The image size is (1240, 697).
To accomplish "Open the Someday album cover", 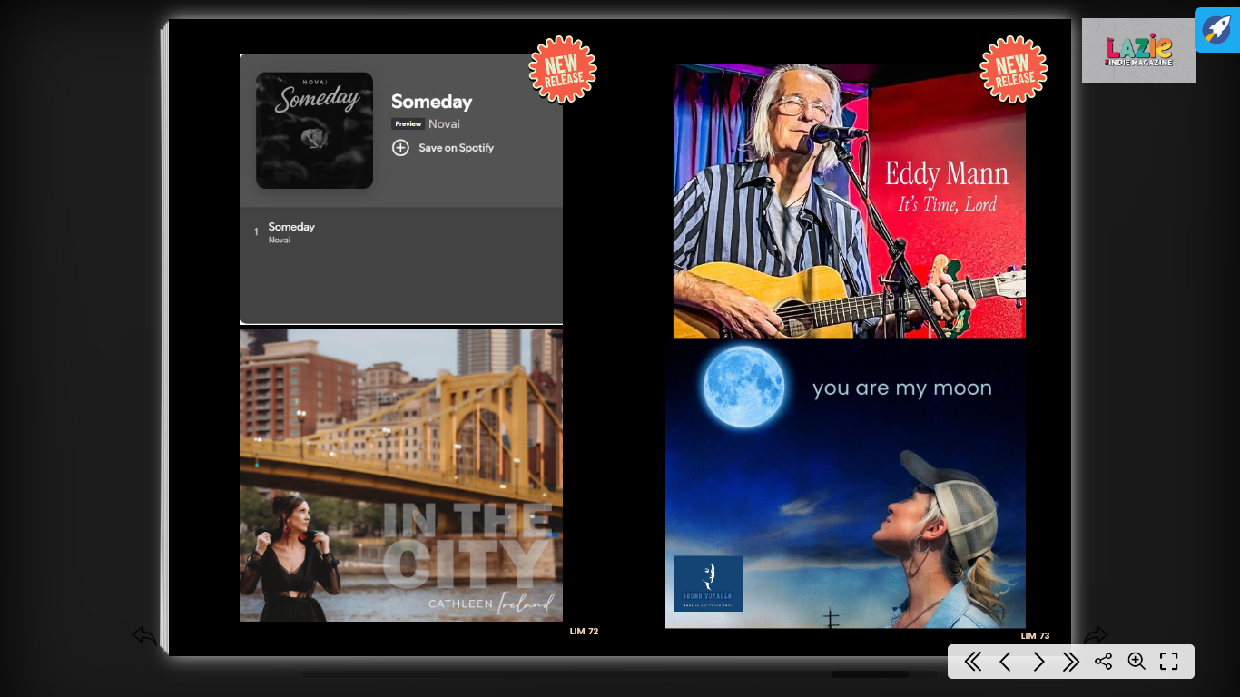I will (x=314, y=131).
